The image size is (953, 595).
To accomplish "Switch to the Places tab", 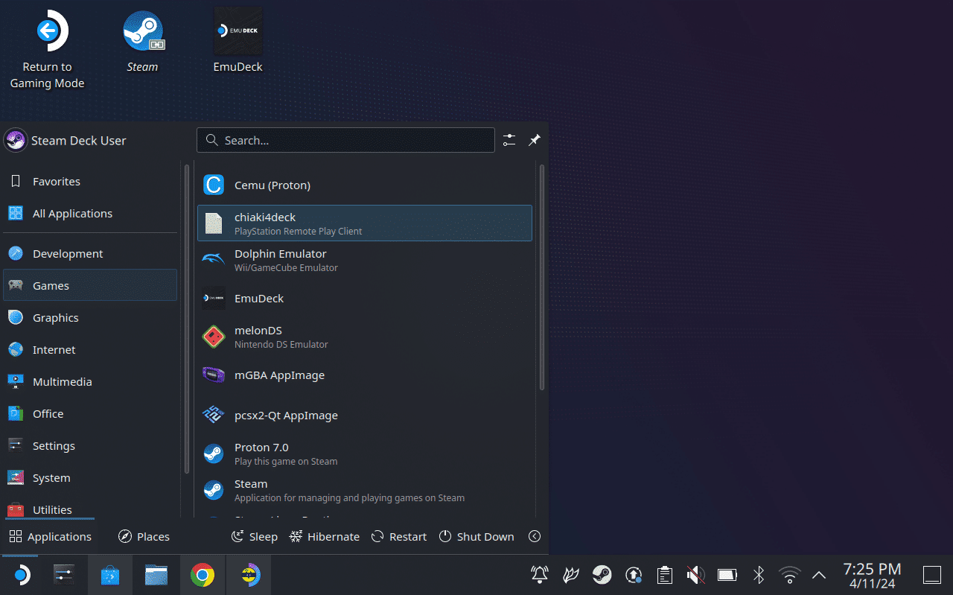I will click(144, 537).
